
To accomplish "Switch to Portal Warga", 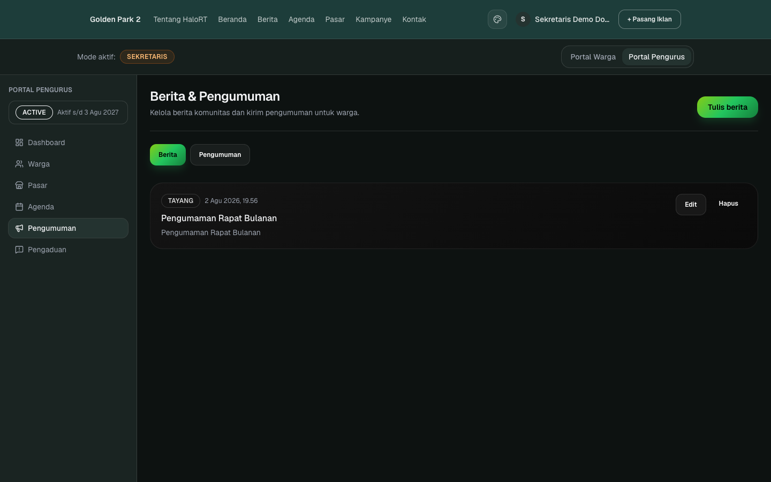I will tap(593, 57).
